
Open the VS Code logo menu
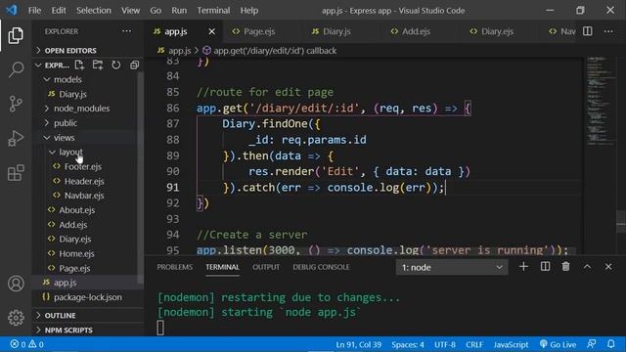pos(12,10)
